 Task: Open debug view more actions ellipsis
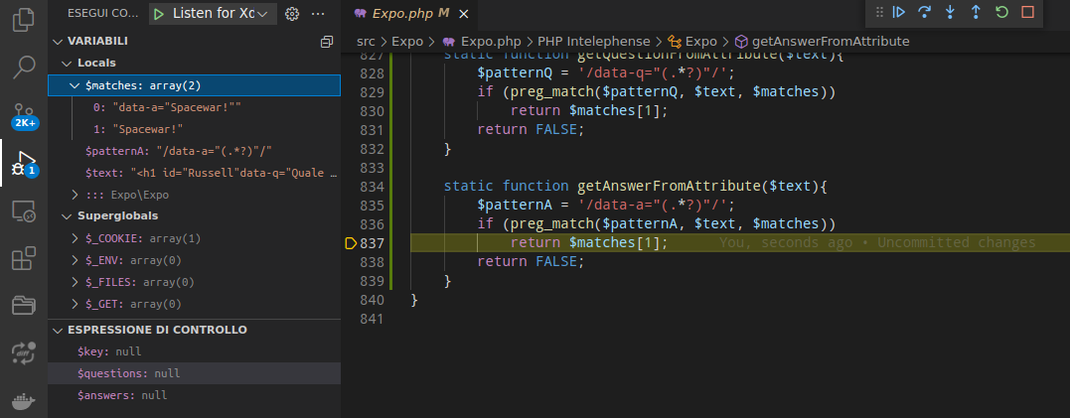(317, 14)
